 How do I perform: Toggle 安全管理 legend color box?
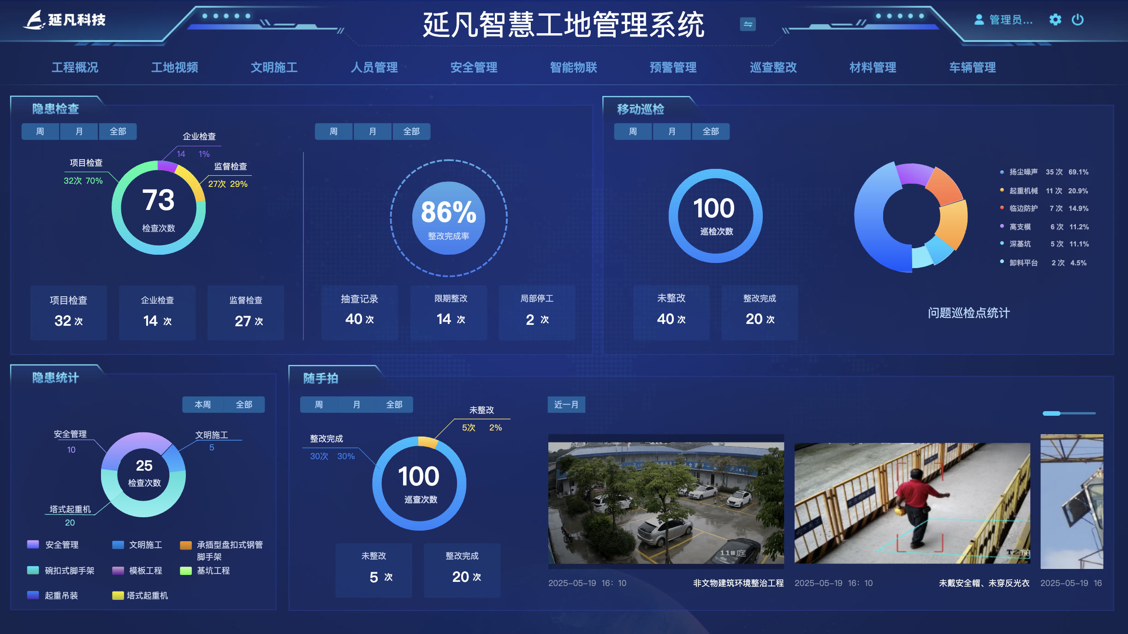[33, 544]
